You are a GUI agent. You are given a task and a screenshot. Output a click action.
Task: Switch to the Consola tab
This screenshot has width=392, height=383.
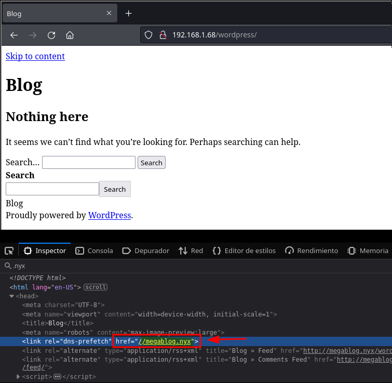coord(94,251)
